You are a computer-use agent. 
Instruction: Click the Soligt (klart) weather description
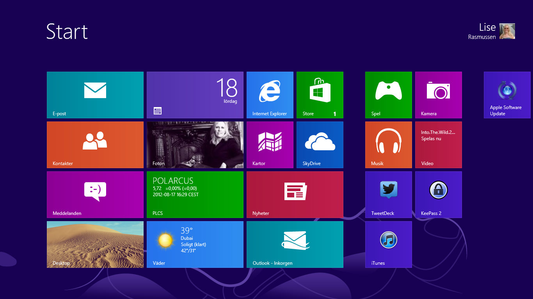[194, 244]
